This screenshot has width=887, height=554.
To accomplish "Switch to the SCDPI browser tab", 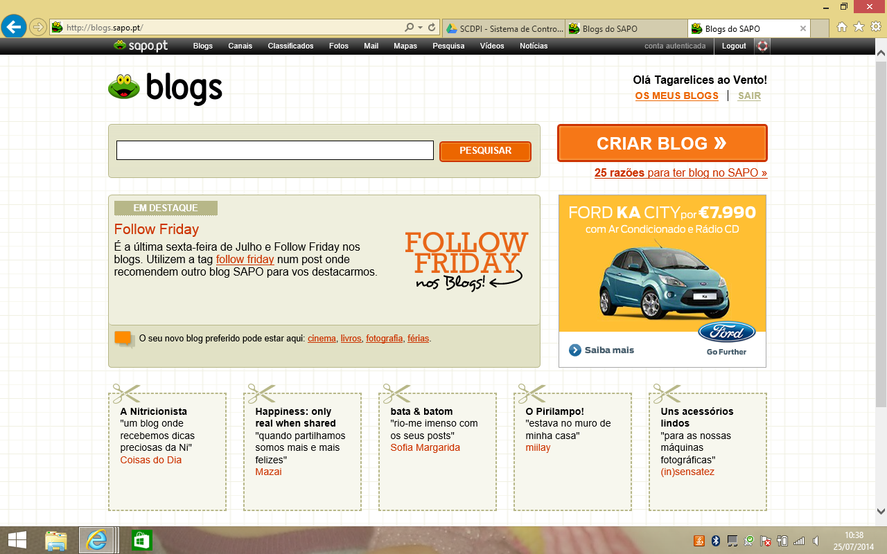I will pyautogui.click(x=504, y=28).
